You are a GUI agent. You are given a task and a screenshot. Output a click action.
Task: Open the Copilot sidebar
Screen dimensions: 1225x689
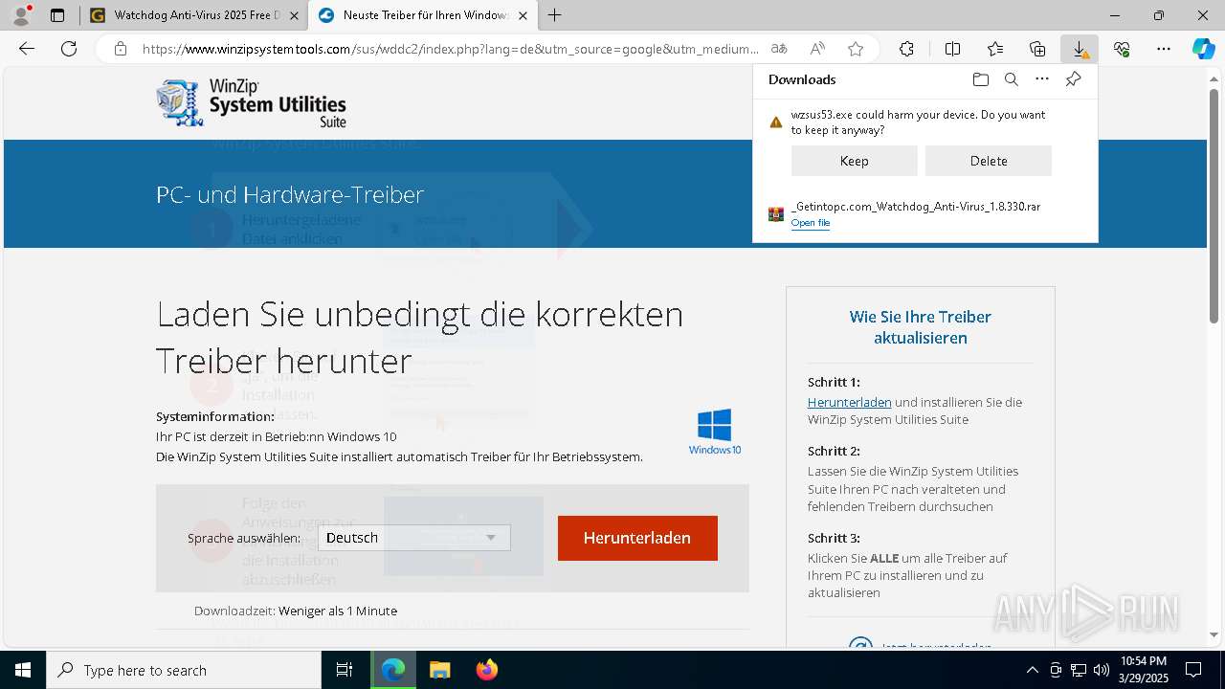click(x=1204, y=49)
